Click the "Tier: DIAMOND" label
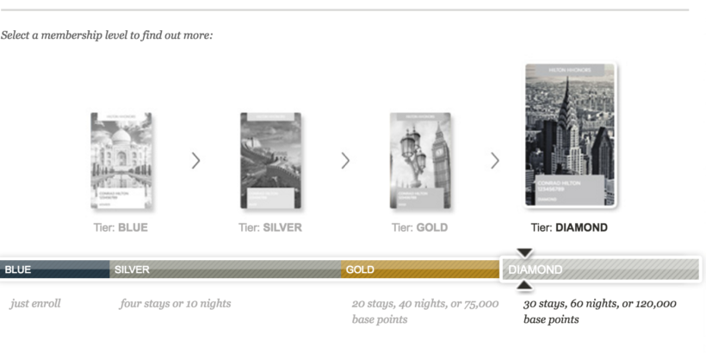 tap(569, 228)
